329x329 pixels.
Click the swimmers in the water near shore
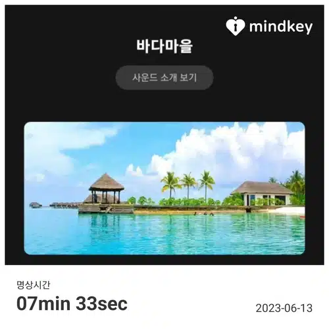pyautogui.click(x=204, y=213)
